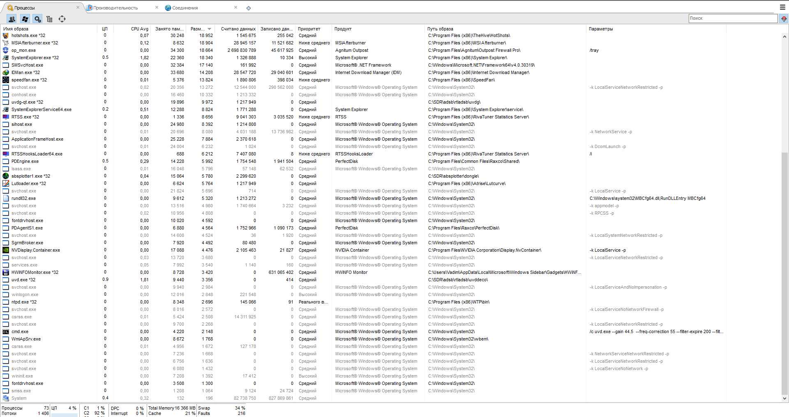The width and height of the screenshot is (789, 417).
Task: Sort by the Приоритет column header
Action: point(309,29)
